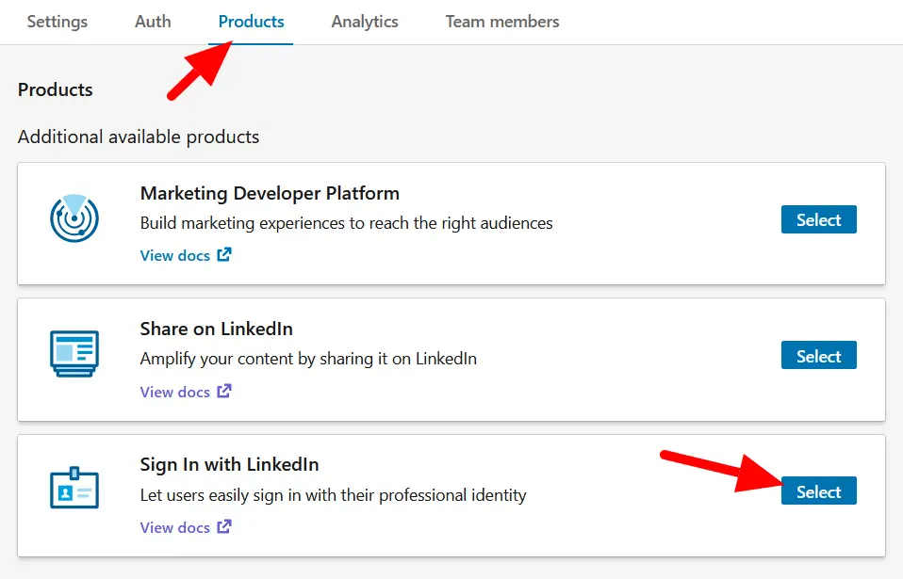Click the Marketing Developer Platform title

click(270, 193)
